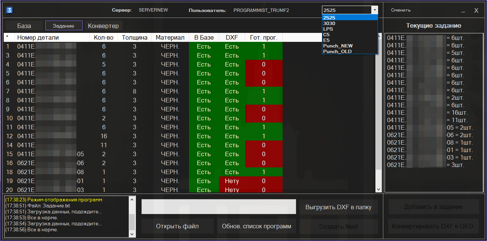Viewport: 487px width, 241px height.
Task: Click Обнов. список программ button
Action: click(256, 226)
